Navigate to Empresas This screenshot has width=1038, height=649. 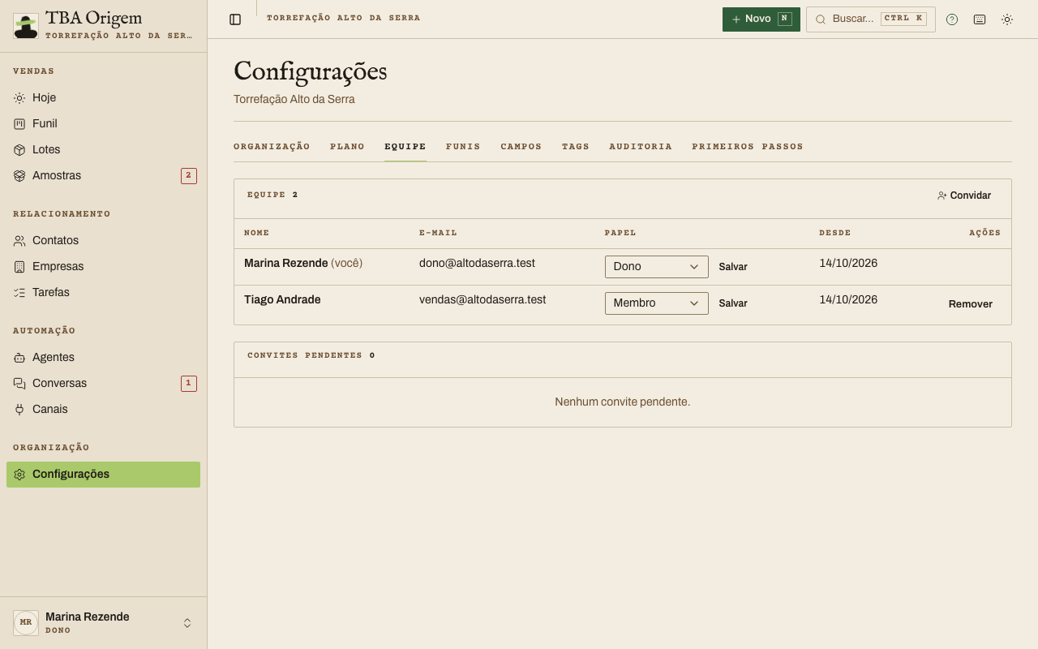(103, 266)
